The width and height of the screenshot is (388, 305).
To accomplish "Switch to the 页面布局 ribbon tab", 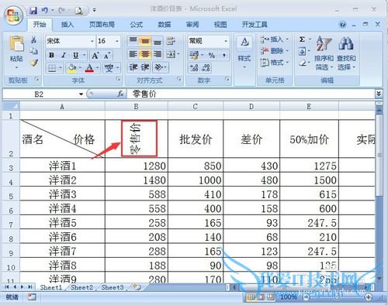I will pos(102,25).
